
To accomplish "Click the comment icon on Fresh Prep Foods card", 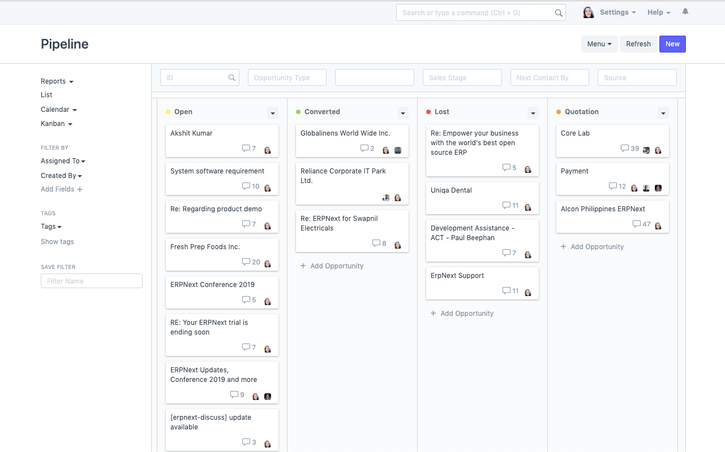I will point(246,262).
